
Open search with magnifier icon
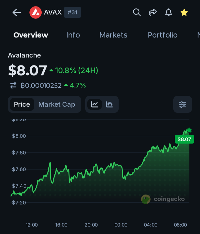click(137, 12)
